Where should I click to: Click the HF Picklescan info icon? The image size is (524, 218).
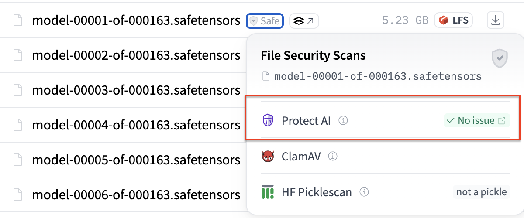pyautogui.click(x=364, y=192)
